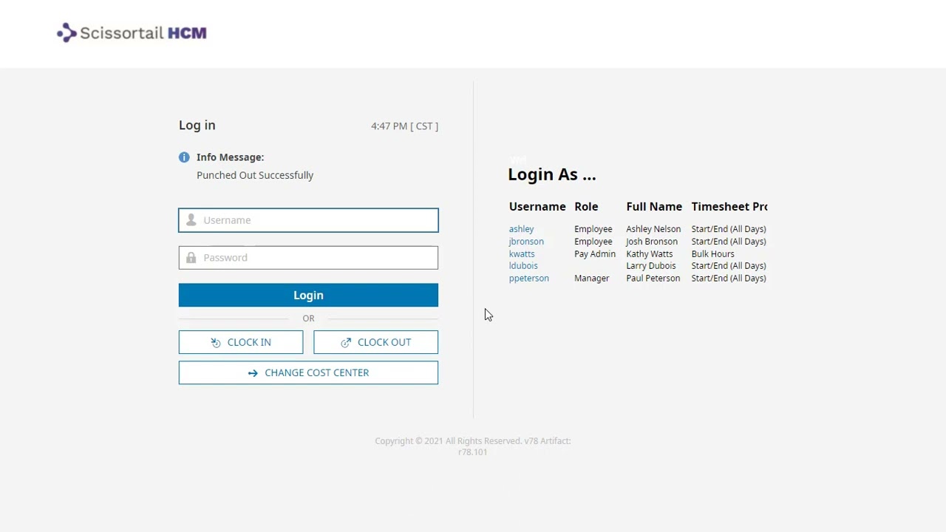Click the 'Punched Out Successfully' message
The width and height of the screenshot is (946, 532).
255,175
